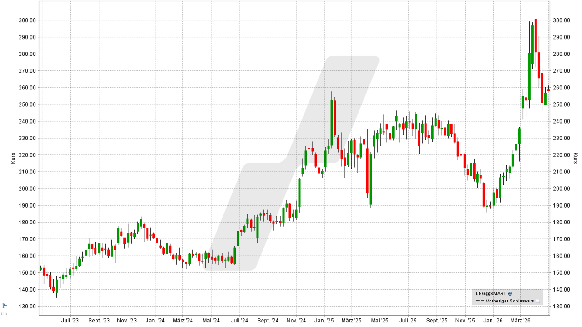Click the lowest candle near 137
Screen dimensions: 582x327
pos(56,286)
